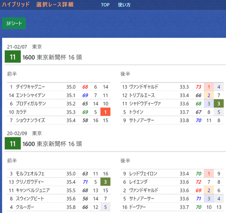Select horse row エントシャイデン
Screen dimensions: 226x213
(x=59, y=95)
